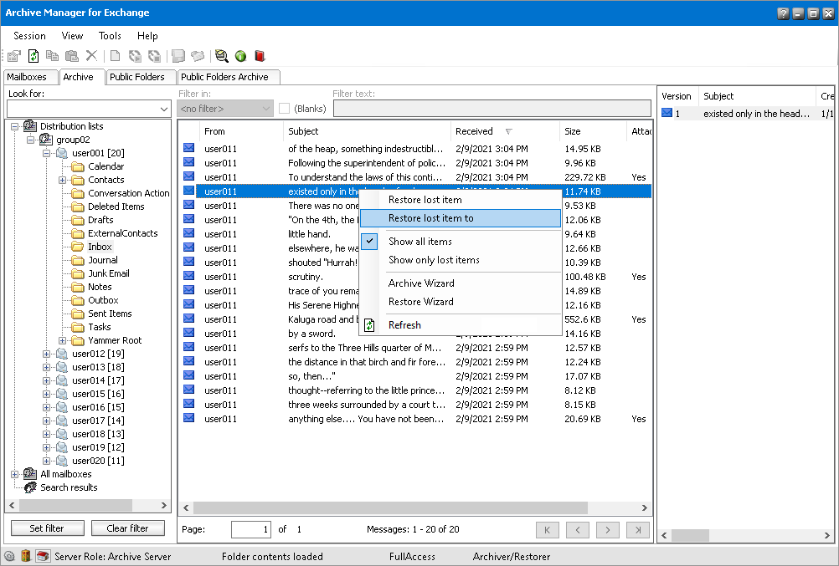839x566 pixels.
Task: Click the Filter text input field
Action: tap(492, 109)
